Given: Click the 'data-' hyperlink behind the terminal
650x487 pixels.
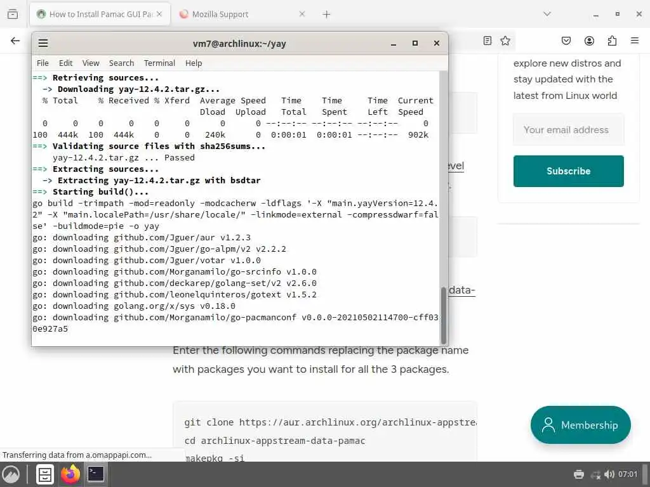Looking at the screenshot, I should [x=461, y=290].
